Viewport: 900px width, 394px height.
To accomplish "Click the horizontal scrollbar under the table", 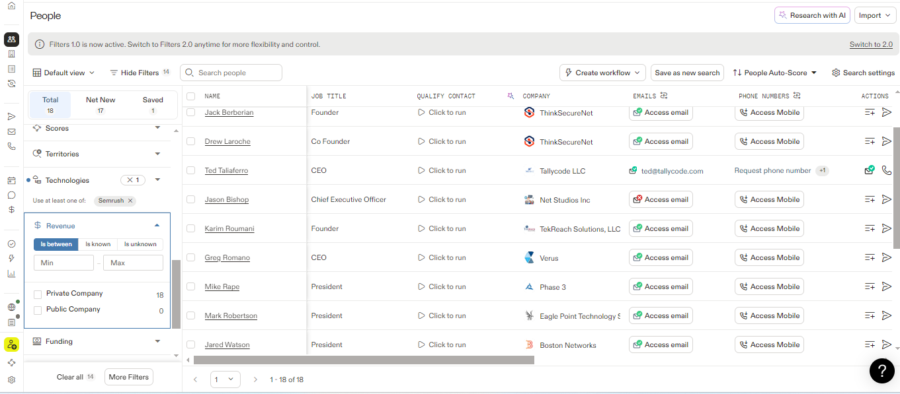I will click(x=364, y=360).
